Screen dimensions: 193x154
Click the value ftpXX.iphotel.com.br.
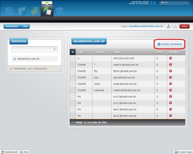click(125, 71)
